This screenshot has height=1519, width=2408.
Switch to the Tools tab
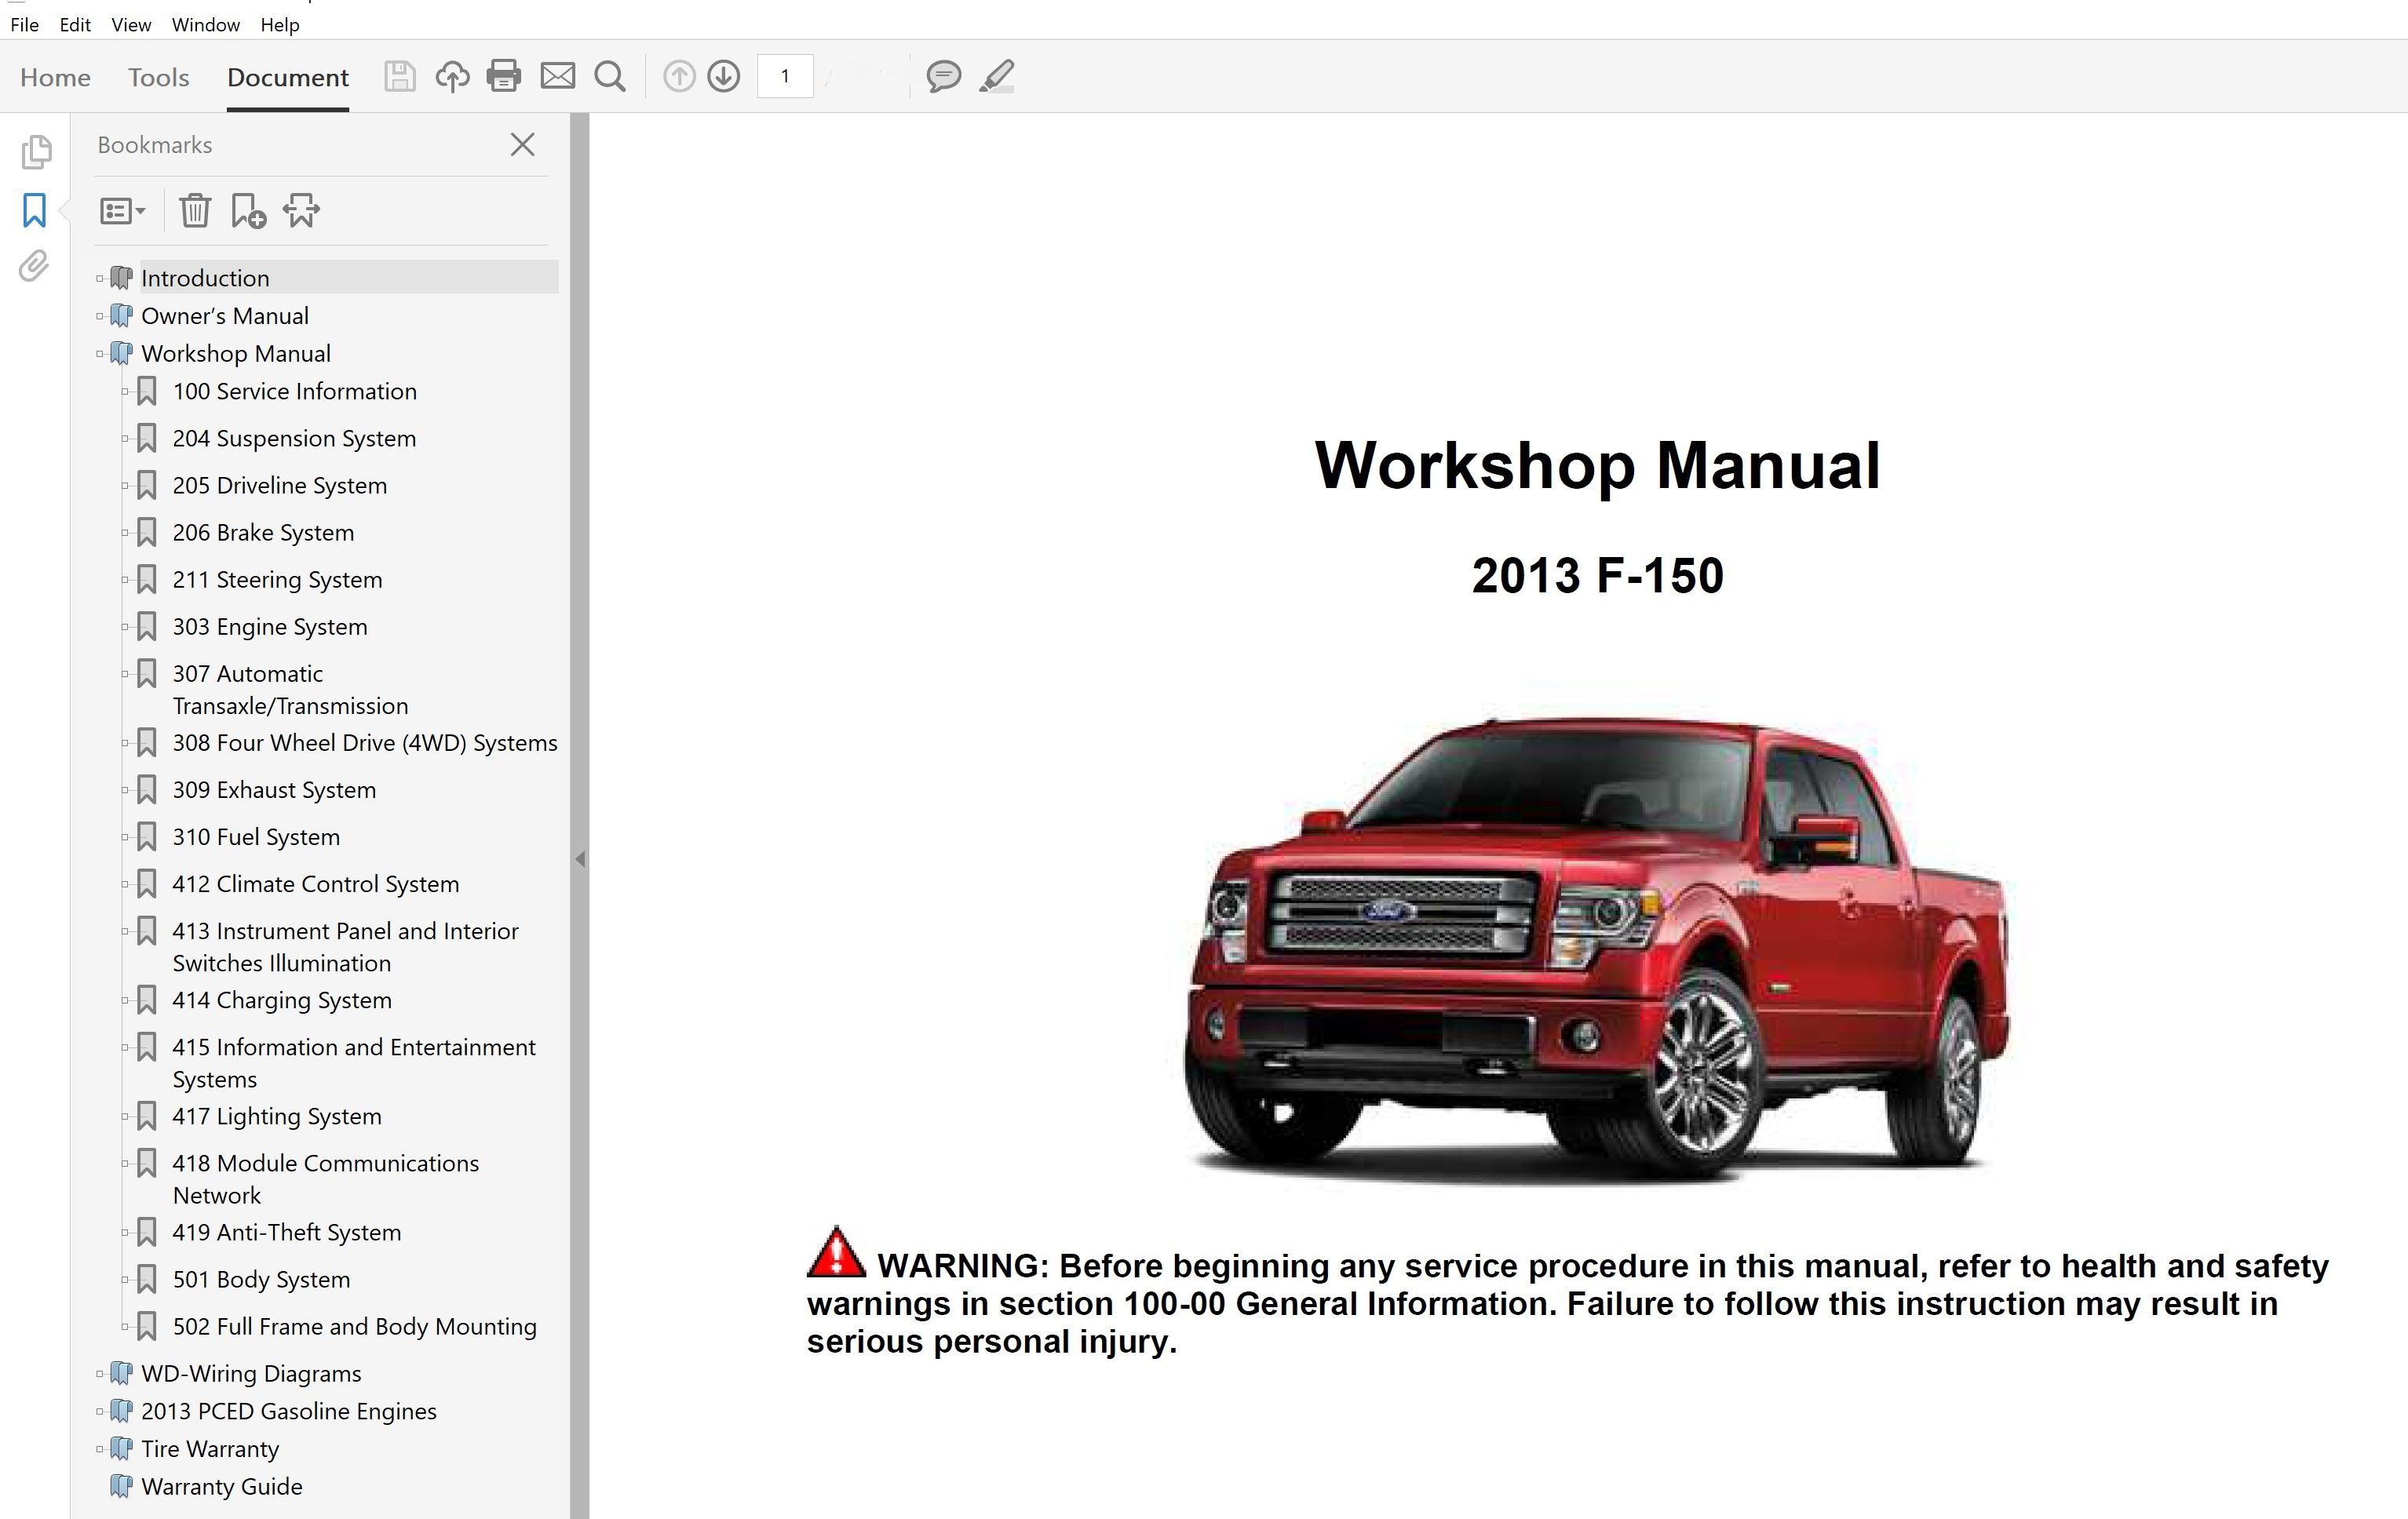(158, 77)
